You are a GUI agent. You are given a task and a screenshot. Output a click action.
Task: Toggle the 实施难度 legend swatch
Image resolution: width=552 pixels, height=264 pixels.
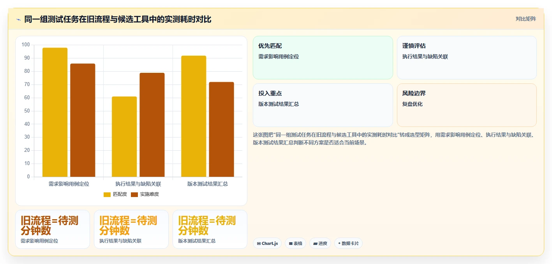tap(134, 194)
